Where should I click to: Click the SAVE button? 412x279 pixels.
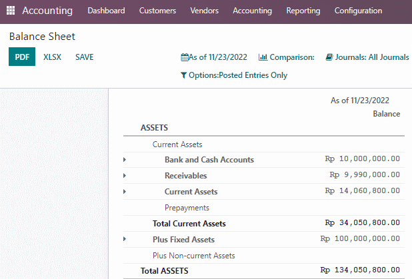(x=85, y=57)
